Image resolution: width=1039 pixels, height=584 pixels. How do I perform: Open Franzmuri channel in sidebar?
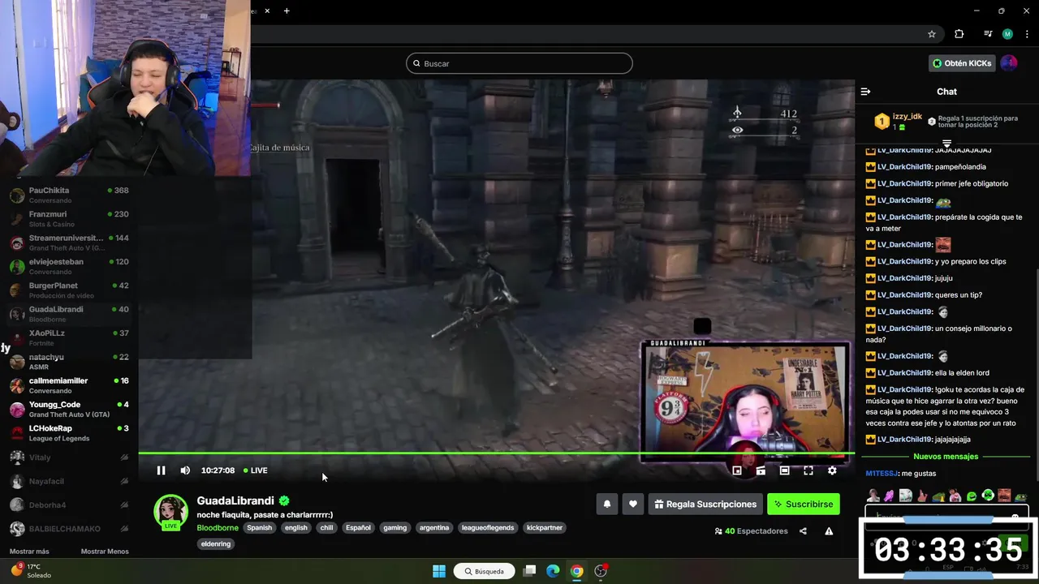point(69,219)
